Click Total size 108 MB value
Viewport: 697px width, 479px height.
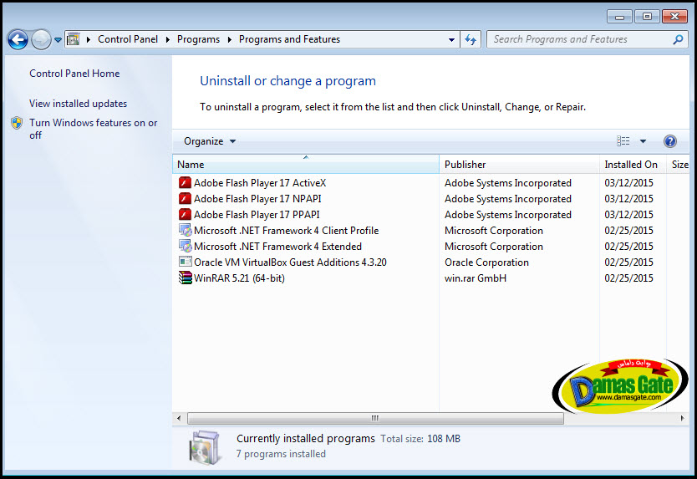point(444,439)
